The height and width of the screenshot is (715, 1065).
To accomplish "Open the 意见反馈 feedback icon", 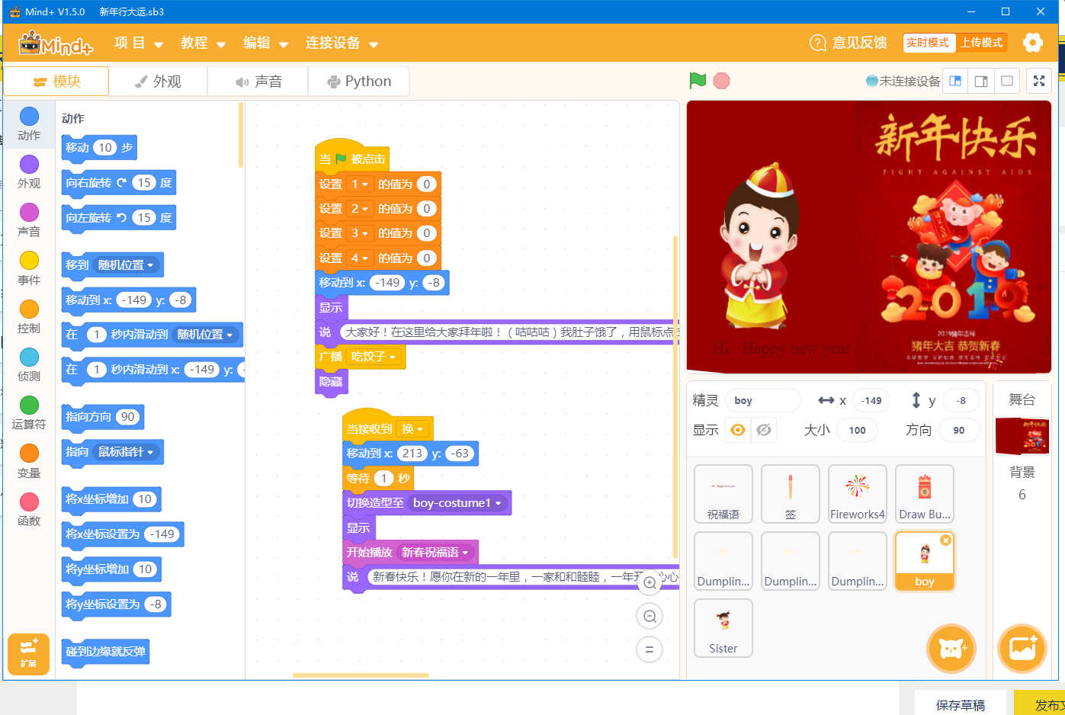I will [x=817, y=43].
